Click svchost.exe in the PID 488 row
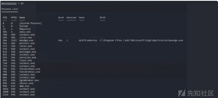The image size is (218, 98). 27,35
